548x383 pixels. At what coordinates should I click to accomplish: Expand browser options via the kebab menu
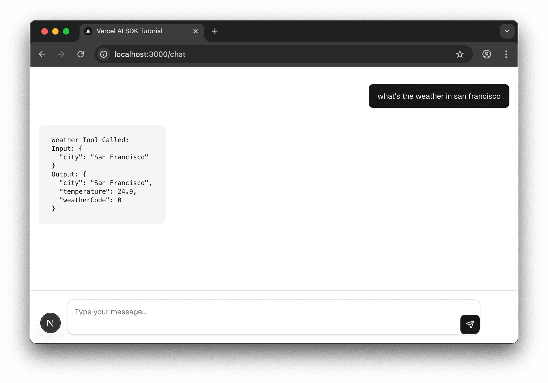pos(506,54)
